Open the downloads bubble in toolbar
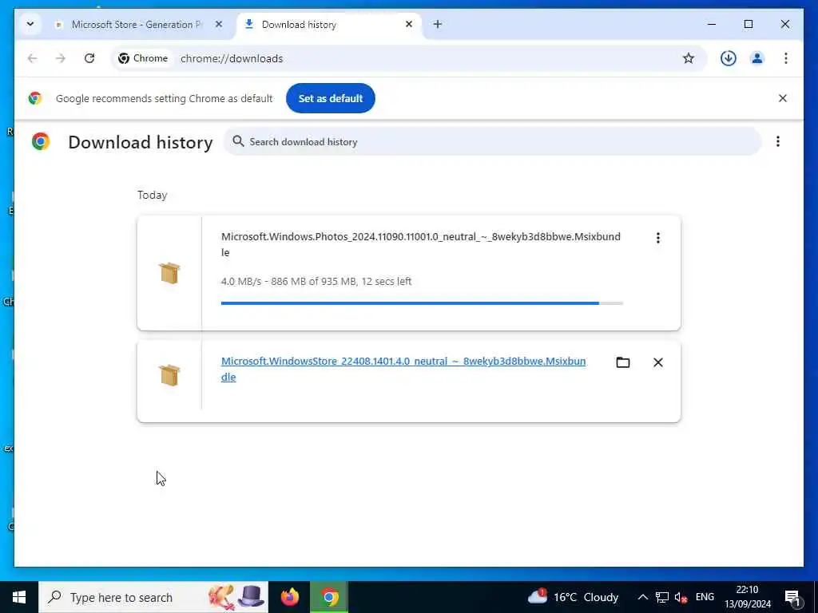 point(729,58)
